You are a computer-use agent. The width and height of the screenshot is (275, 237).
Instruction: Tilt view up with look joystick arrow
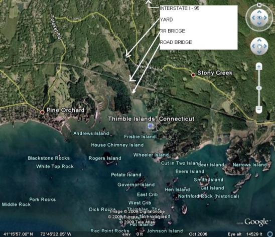(x=259, y=12)
